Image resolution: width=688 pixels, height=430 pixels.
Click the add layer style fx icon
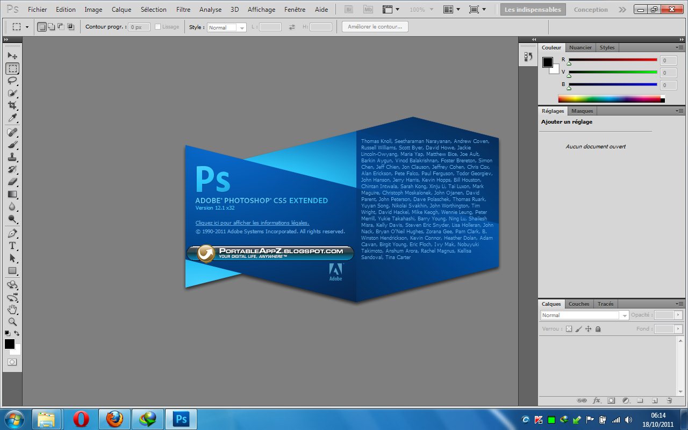597,400
